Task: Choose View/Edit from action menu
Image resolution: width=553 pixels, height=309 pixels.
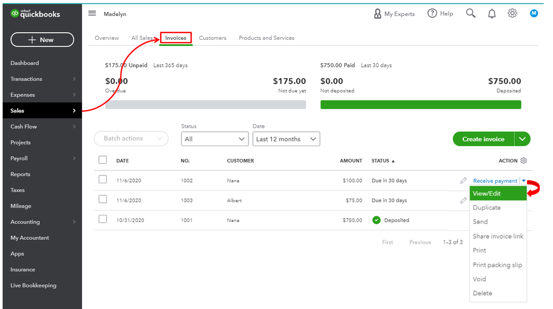Action: [x=498, y=193]
